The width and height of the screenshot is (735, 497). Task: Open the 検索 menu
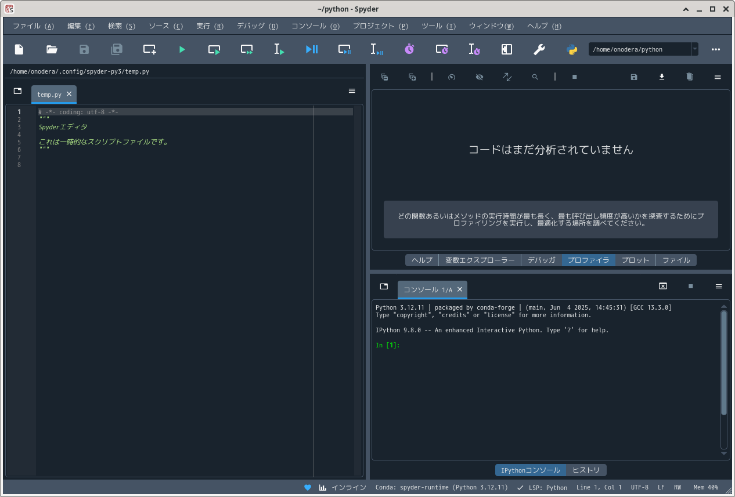click(x=121, y=26)
